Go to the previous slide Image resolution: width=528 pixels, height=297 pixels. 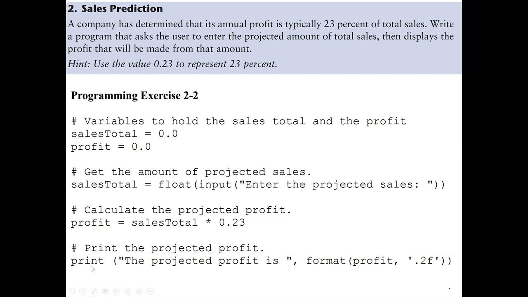pyautogui.click(x=71, y=291)
